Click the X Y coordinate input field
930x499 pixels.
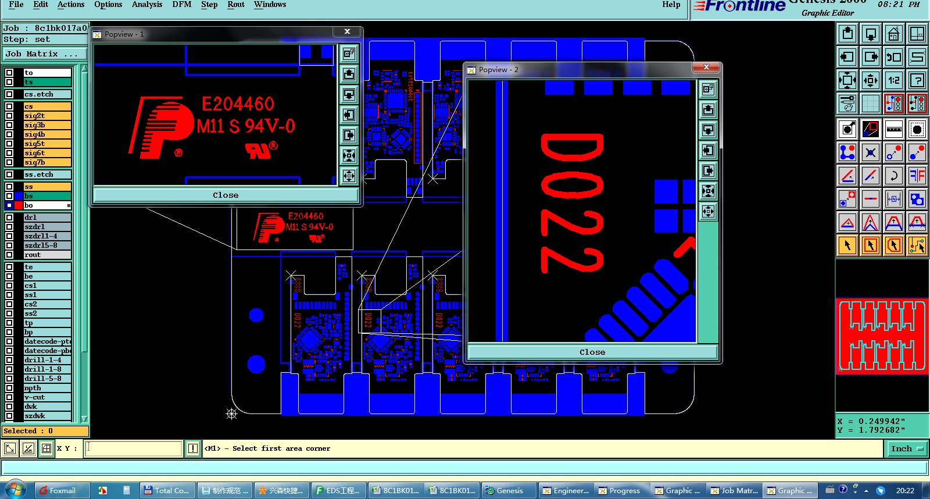pyautogui.click(x=134, y=448)
